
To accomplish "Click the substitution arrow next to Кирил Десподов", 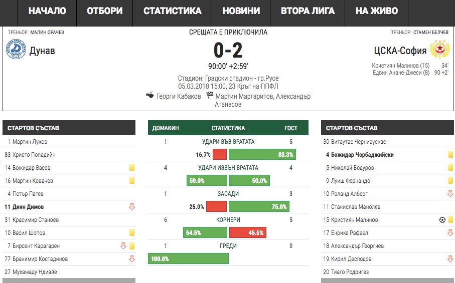I will [450, 258].
